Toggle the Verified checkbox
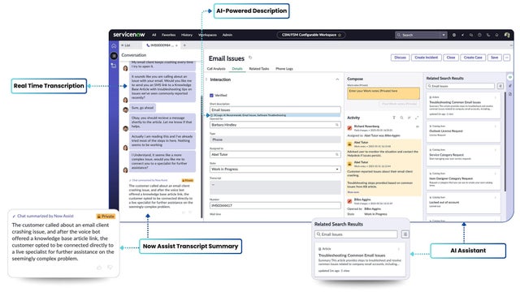 click(x=211, y=96)
